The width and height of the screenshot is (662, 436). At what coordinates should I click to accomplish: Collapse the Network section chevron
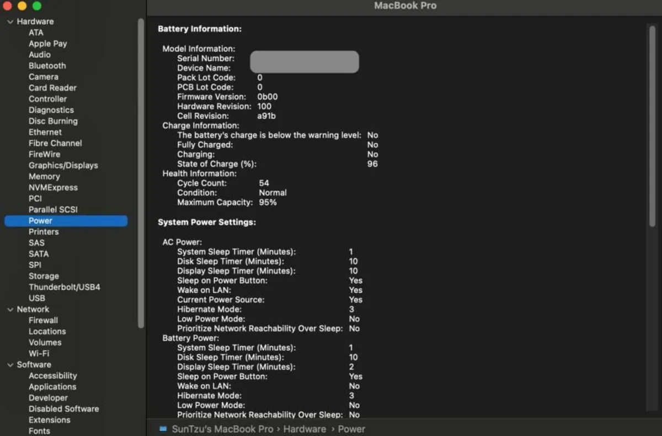pos(10,310)
